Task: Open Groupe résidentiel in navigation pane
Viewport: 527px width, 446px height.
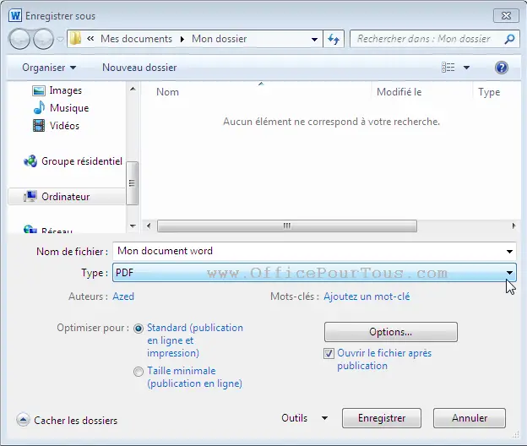Action: (x=82, y=161)
